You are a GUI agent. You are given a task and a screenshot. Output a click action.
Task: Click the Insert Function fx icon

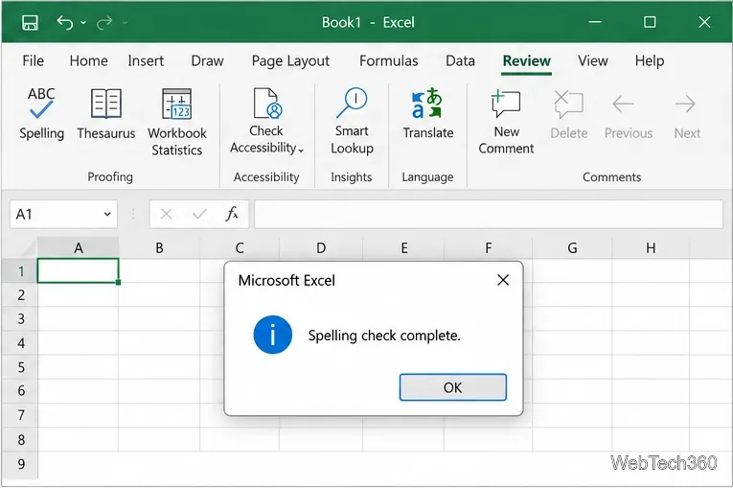tap(232, 214)
